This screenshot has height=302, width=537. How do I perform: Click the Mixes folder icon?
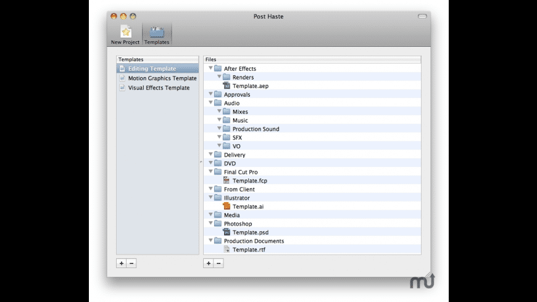tap(227, 112)
